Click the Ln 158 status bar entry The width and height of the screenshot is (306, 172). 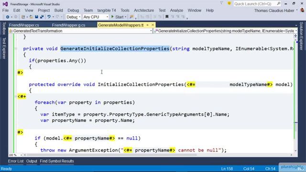pyautogui.click(x=227, y=169)
